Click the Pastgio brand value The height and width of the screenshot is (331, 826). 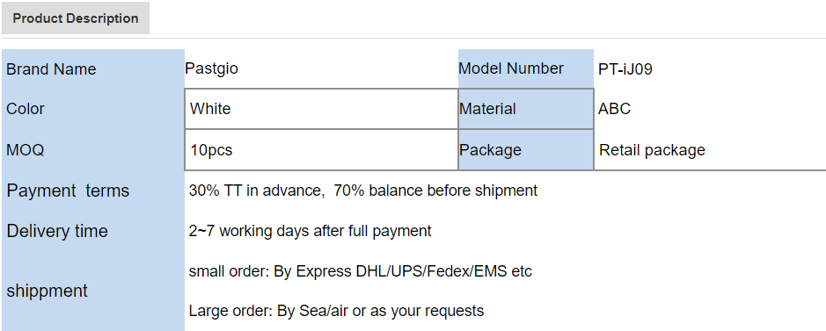212,68
